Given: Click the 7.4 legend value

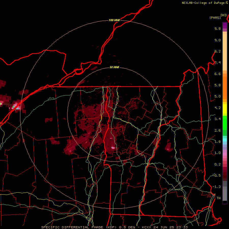Looking at the screenshot, I should (x=218, y=63).
